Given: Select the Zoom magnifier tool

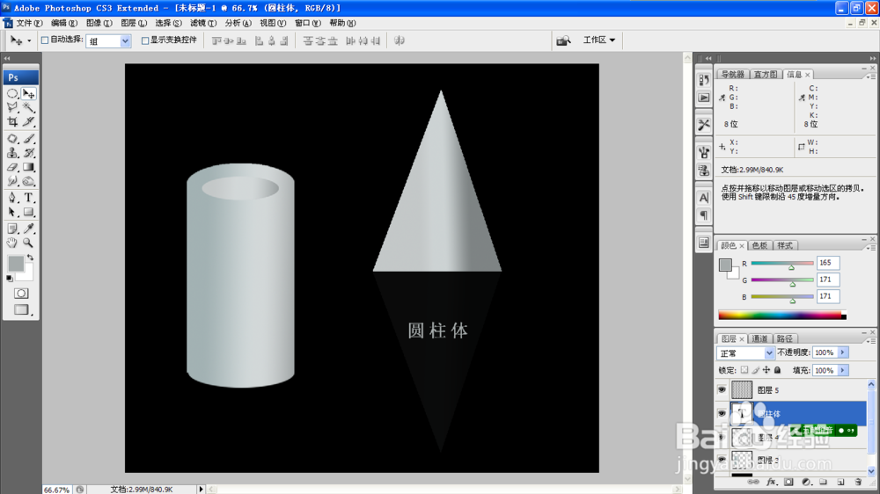Looking at the screenshot, I should click(29, 243).
